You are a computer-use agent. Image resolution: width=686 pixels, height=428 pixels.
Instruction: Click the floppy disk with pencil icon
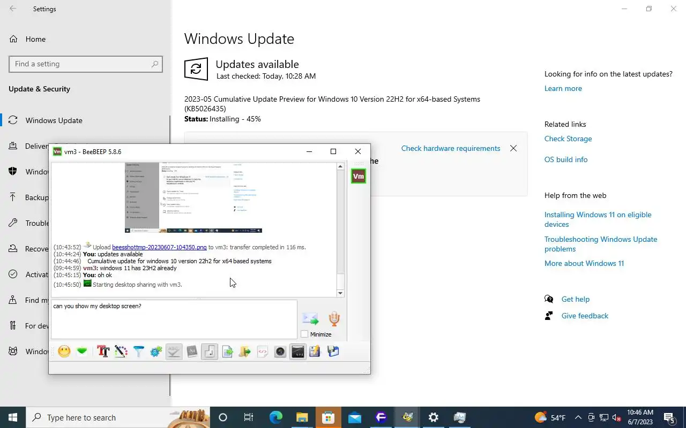tap(315, 351)
